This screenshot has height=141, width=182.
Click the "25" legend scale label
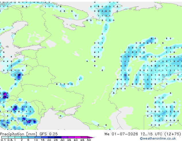[56, 140]
